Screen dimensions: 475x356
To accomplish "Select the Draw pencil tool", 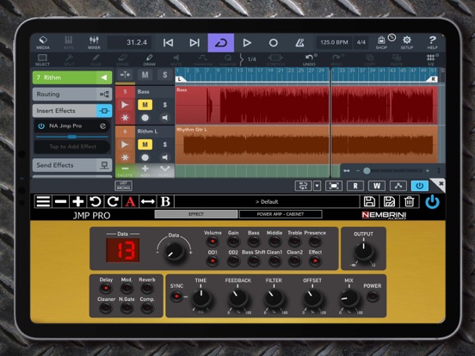I will pos(149,60).
